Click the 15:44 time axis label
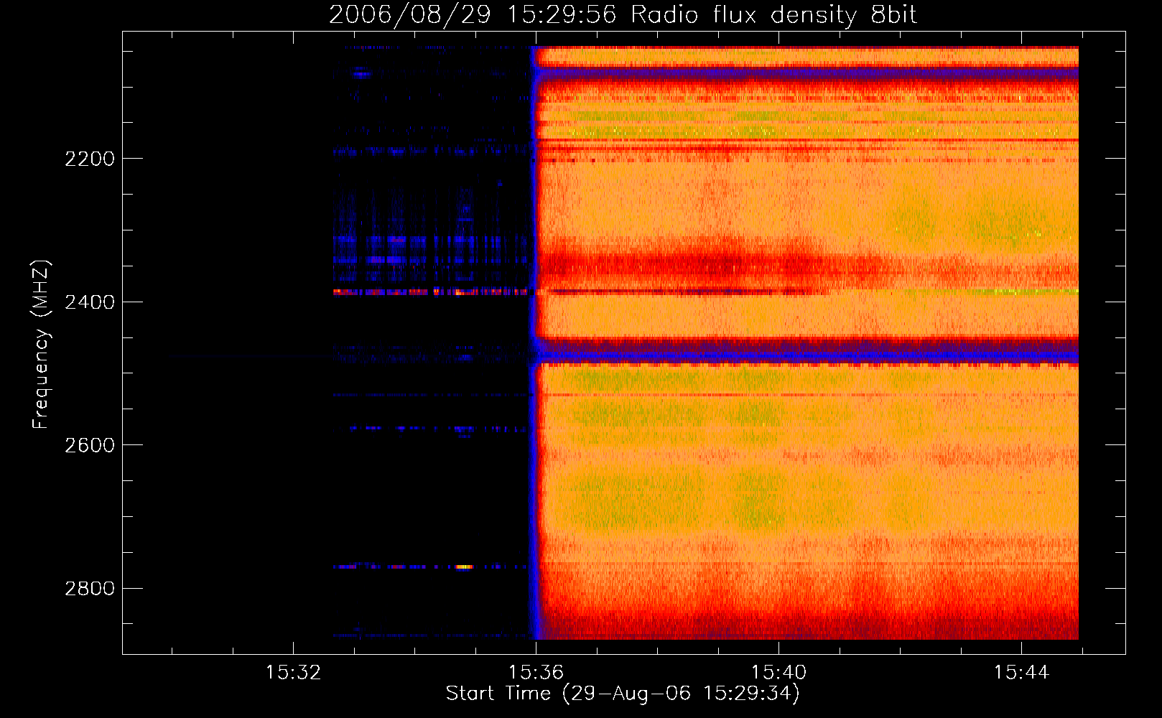The width and height of the screenshot is (1162, 718). click(x=1021, y=673)
